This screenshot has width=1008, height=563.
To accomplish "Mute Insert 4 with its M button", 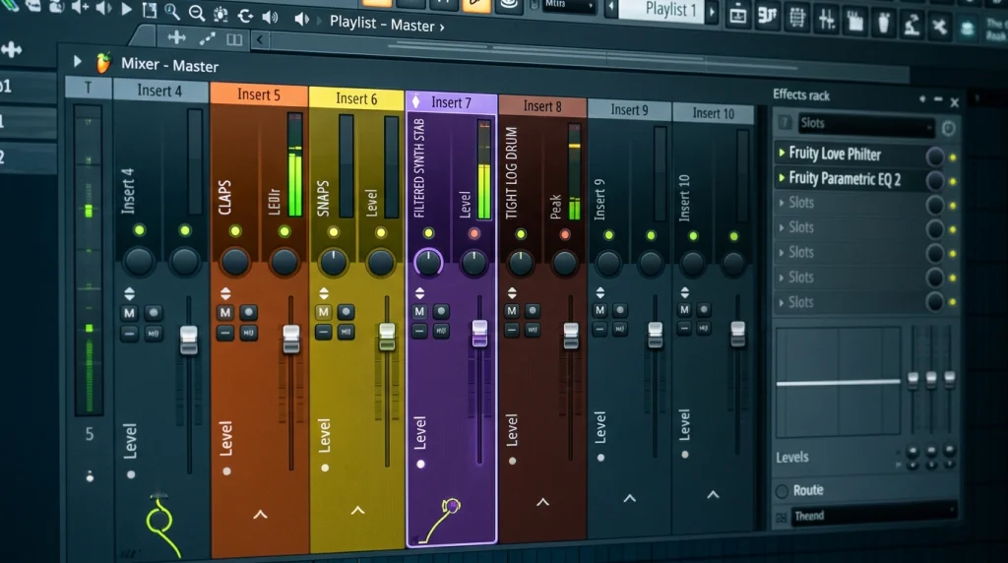I will point(129,313).
